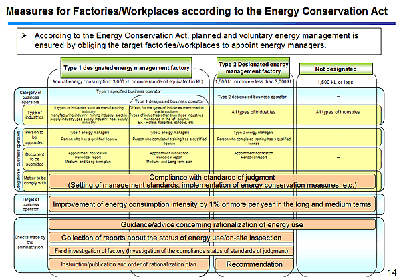
Task: Click the 'Improvement of energy consumption intensity by 1%' bar
Action: (212, 204)
